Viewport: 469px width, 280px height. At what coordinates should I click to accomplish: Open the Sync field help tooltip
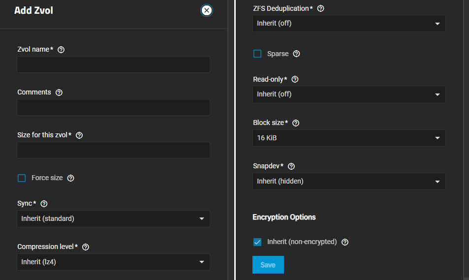44,204
